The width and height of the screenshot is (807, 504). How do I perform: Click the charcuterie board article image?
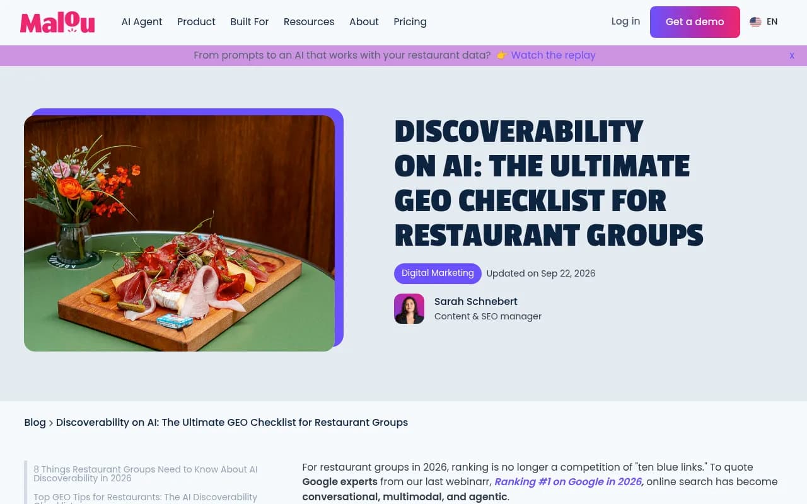tap(179, 233)
